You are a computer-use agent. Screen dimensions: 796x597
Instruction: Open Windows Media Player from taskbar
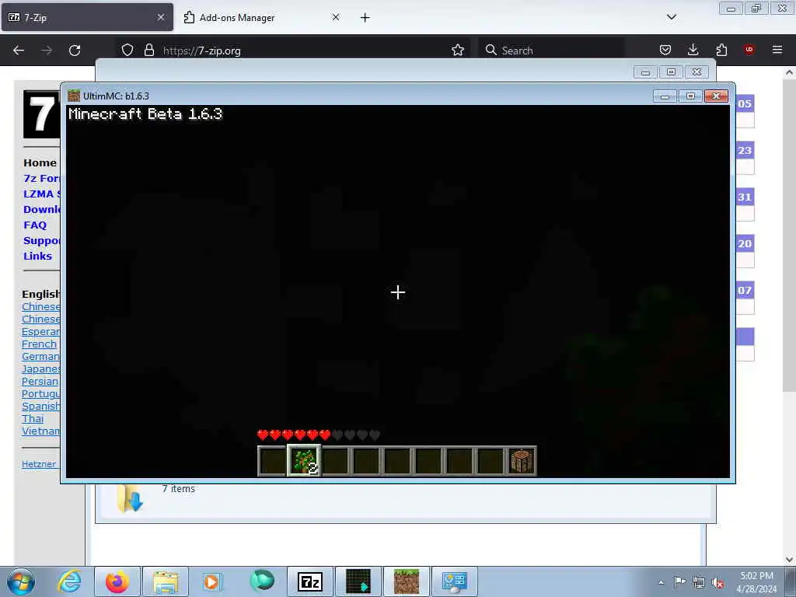click(211, 581)
